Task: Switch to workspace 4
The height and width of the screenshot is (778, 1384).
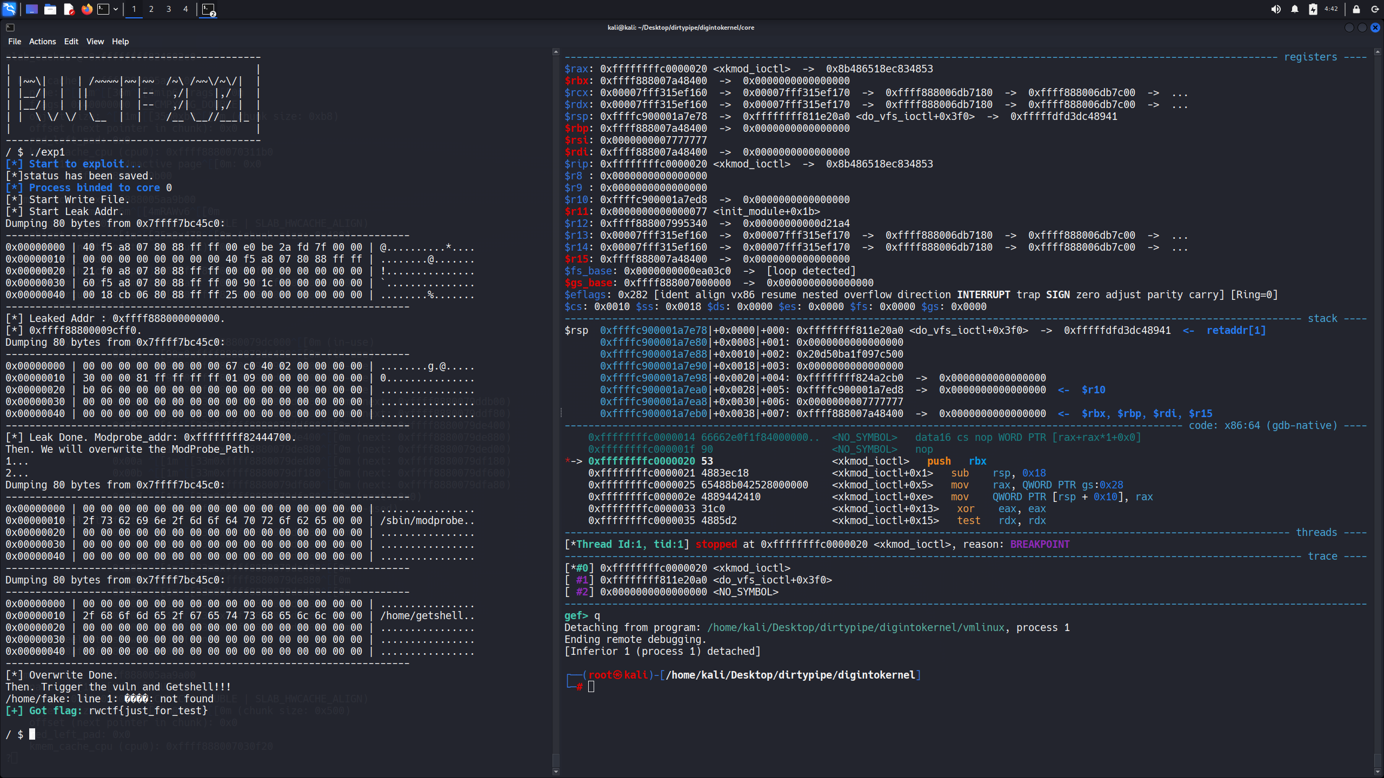Action: click(x=185, y=9)
